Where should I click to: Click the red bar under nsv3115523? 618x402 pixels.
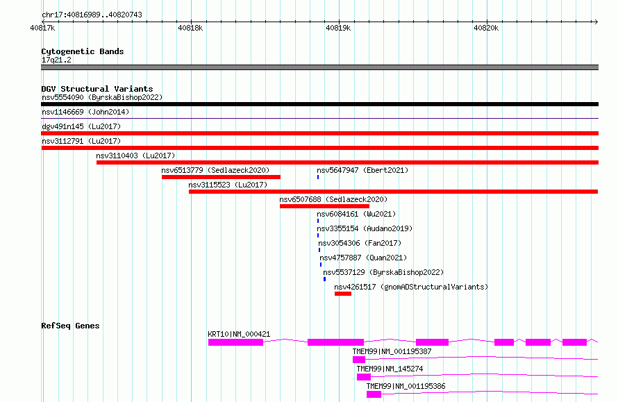tap(393, 192)
